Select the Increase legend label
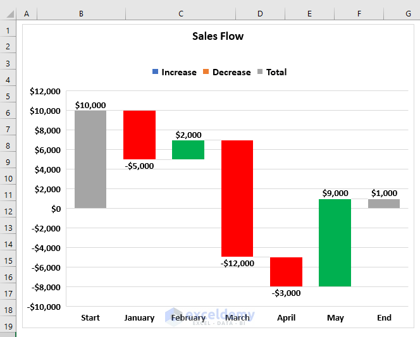 point(179,72)
